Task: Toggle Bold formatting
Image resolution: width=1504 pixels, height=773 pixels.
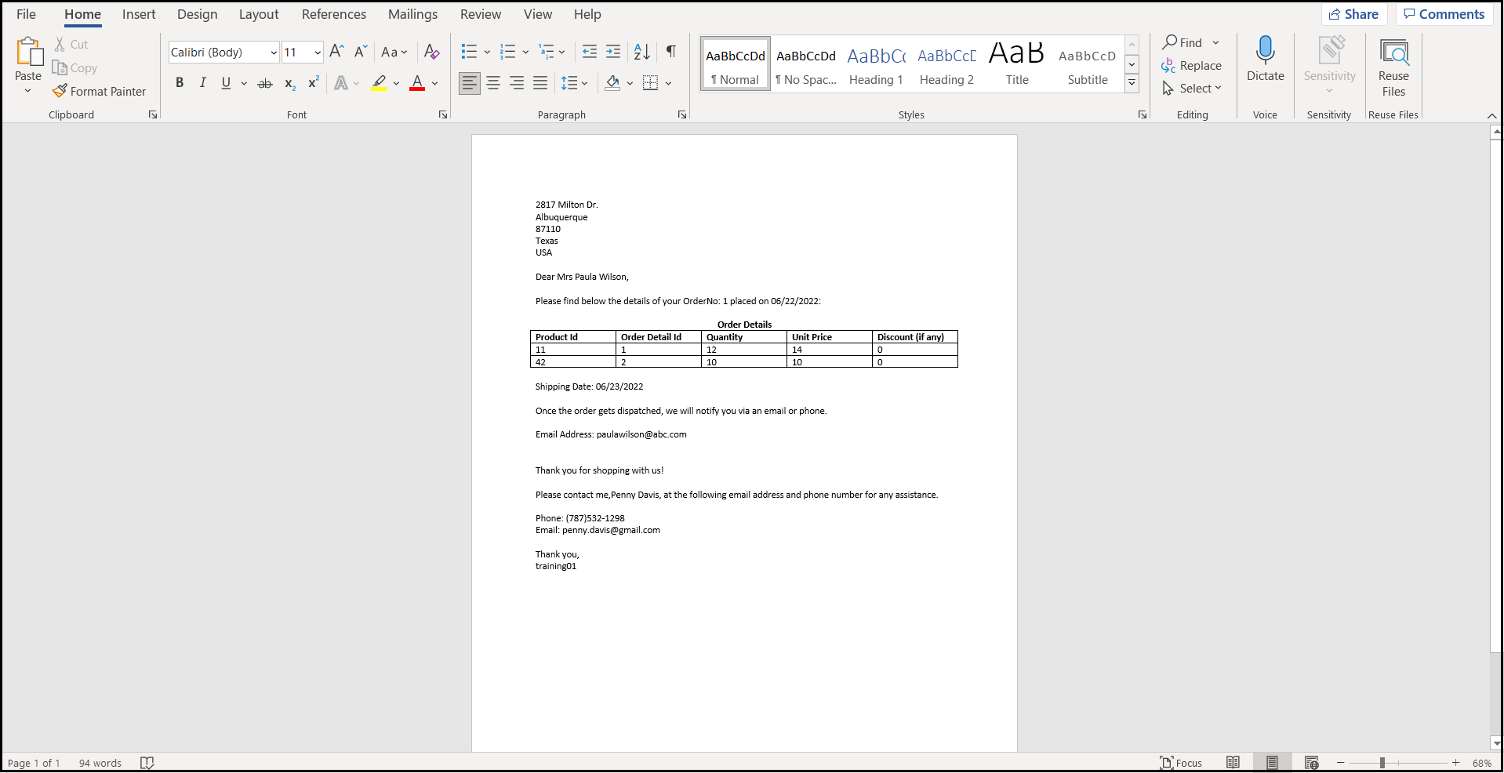Action: pos(180,83)
